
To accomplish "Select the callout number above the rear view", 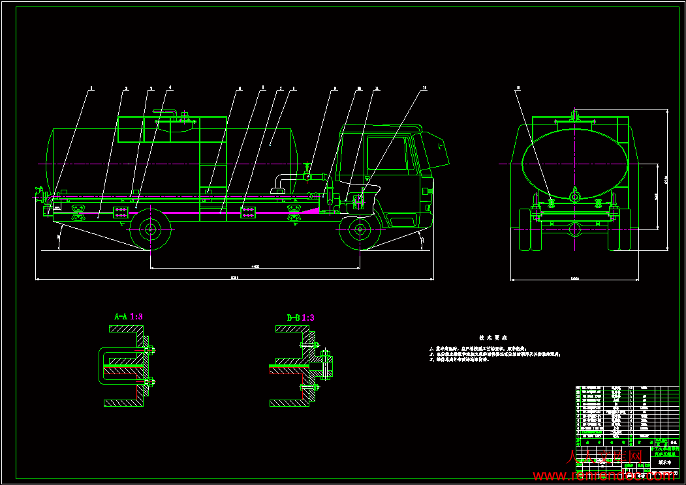I will (518, 88).
